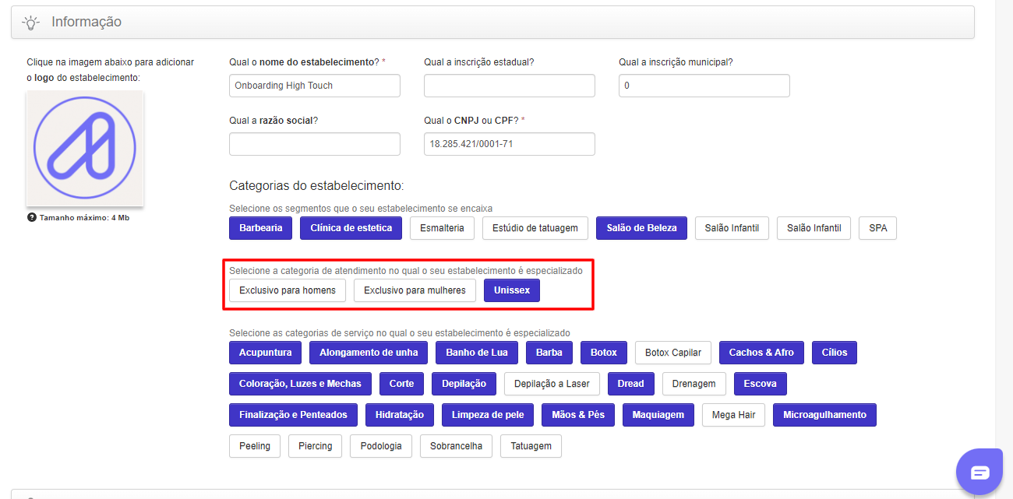This screenshot has height=499, width=1013.
Task: Click the 'Categorias do estabelecimento:' heading
Action: [316, 186]
